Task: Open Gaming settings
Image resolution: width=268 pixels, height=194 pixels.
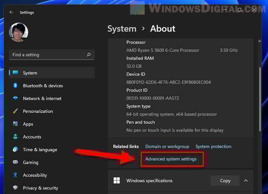Action: click(31, 162)
